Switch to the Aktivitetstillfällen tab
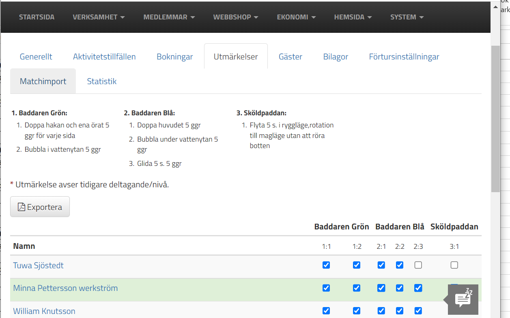510x318 pixels. (104, 57)
